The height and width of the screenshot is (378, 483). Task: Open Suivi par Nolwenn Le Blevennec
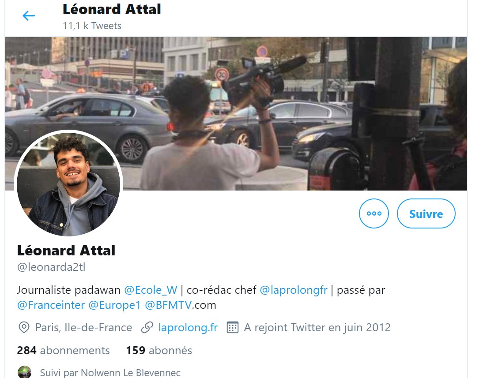(110, 373)
